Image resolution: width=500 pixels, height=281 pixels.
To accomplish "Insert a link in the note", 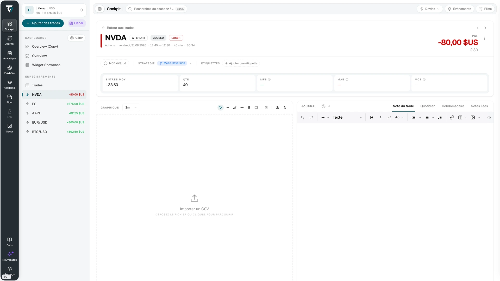I will point(452,117).
